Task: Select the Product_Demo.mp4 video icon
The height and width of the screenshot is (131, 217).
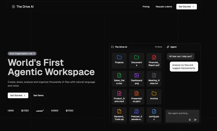Action: click(119, 93)
